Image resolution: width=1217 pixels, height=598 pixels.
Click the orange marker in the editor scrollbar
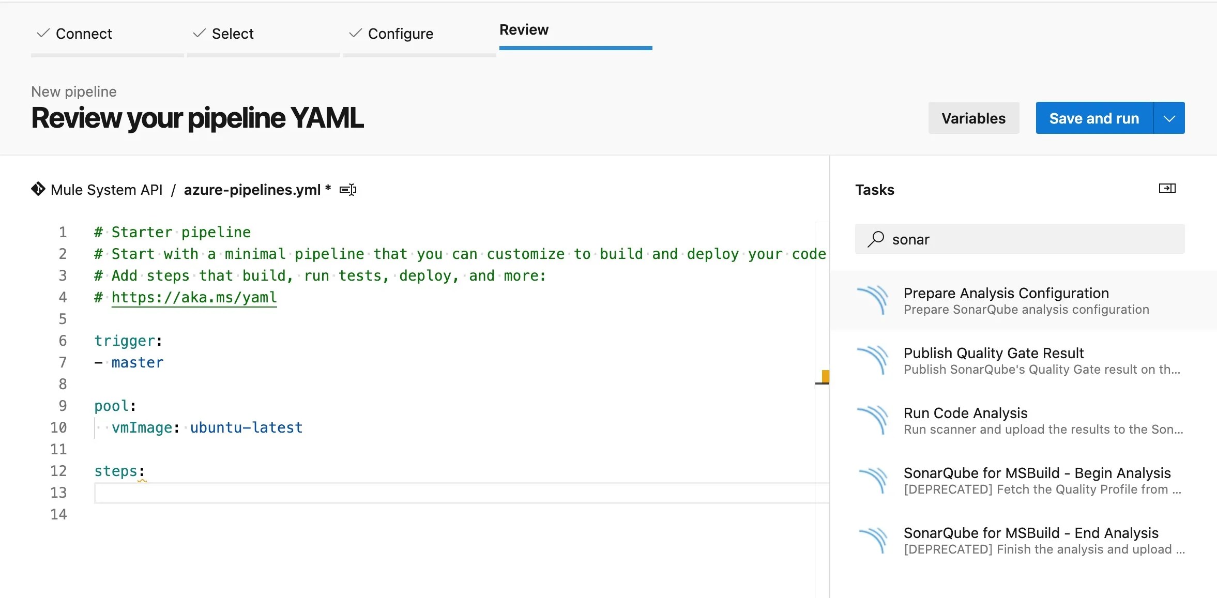pos(825,376)
